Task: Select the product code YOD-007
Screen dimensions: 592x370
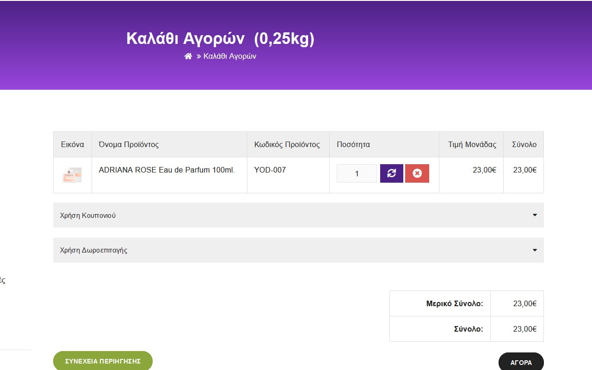Action: pyautogui.click(x=270, y=170)
